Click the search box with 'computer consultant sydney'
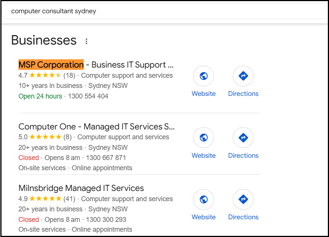 tap(165, 11)
